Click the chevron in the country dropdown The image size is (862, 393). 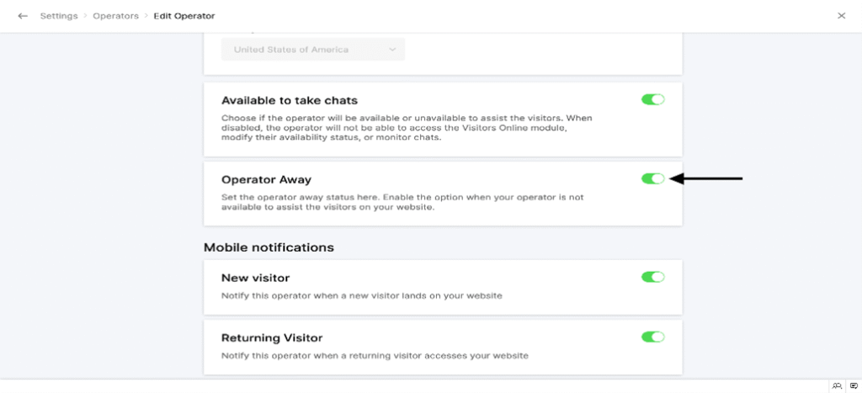coord(392,50)
